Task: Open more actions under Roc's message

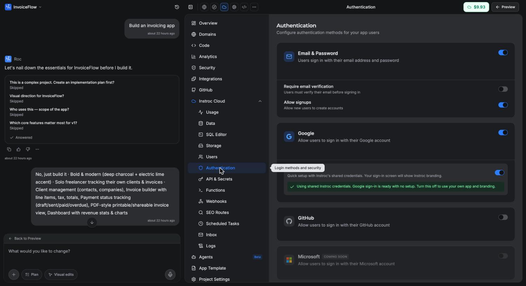Action: pyautogui.click(x=37, y=149)
